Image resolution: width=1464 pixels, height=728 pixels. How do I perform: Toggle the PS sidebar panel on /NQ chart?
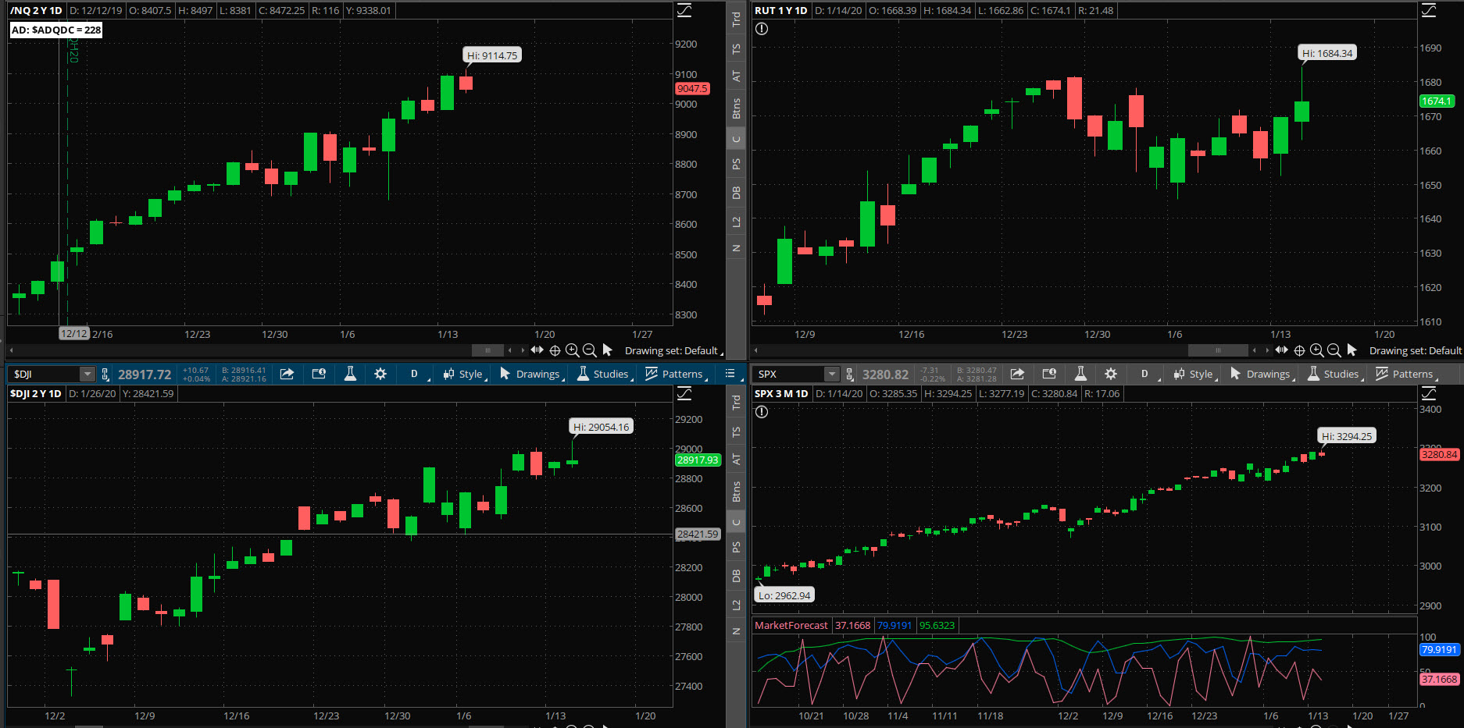tap(736, 164)
